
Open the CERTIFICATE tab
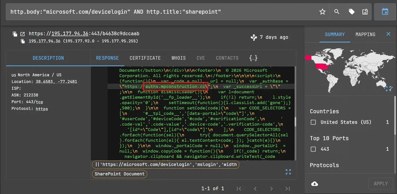tap(145, 58)
